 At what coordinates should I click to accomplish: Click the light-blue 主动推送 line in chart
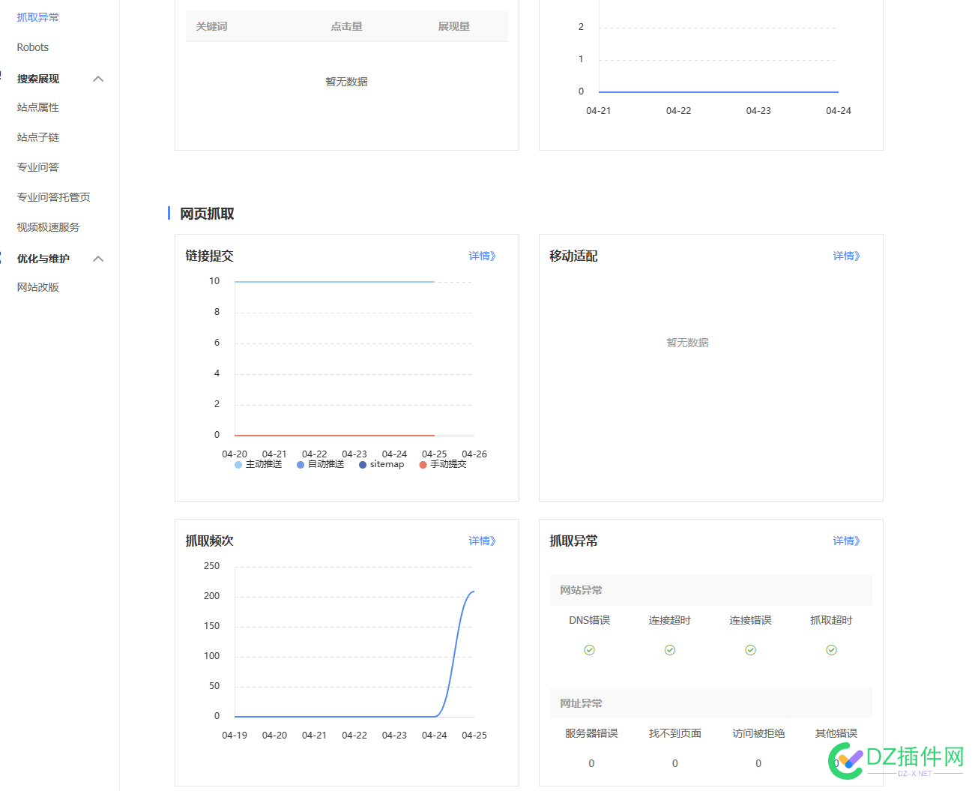[334, 282]
